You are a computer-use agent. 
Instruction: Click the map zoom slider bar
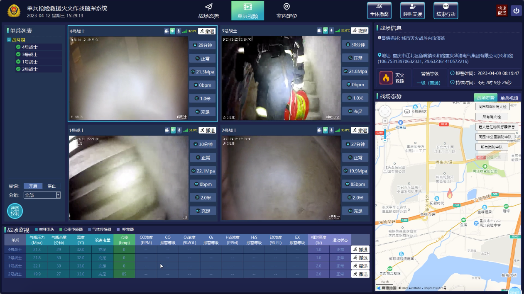385,134
